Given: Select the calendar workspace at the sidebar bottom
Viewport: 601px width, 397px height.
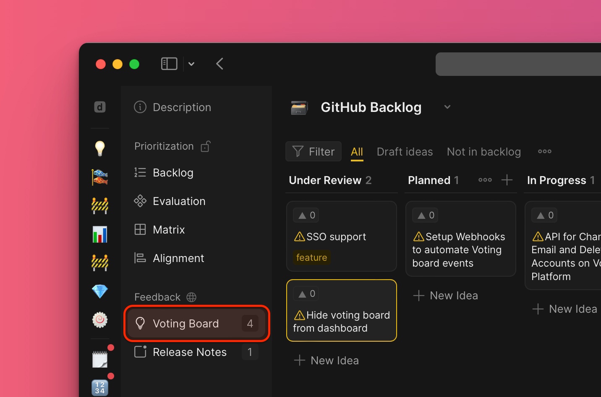Looking at the screenshot, I should (x=100, y=388).
